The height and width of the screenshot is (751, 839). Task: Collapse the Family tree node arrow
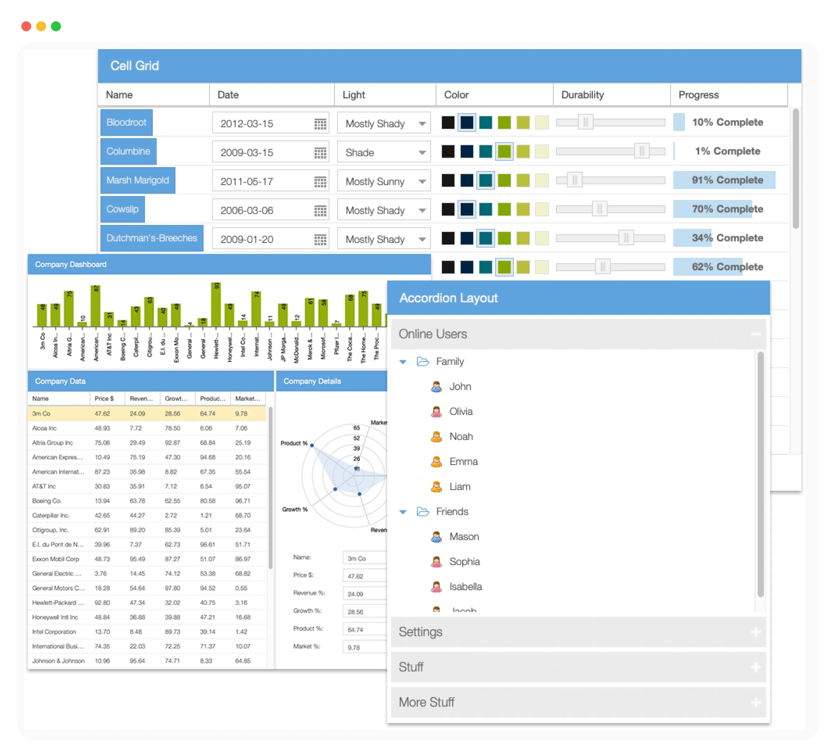[403, 362]
